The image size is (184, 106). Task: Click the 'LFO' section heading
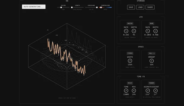pyautogui.click(x=141, y=17)
